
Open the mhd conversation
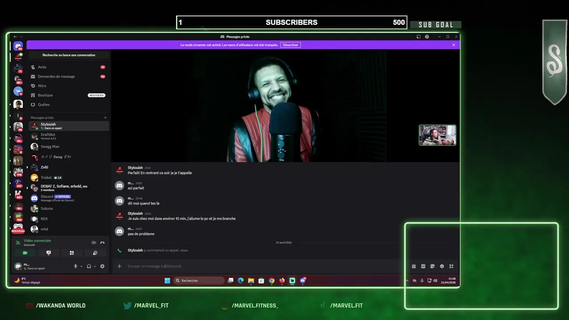coord(68,229)
